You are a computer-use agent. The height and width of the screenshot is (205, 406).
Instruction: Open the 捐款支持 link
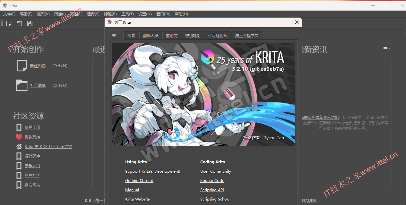[x=32, y=137]
